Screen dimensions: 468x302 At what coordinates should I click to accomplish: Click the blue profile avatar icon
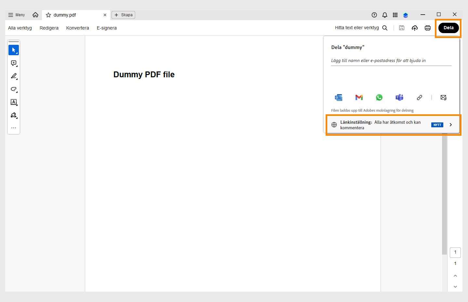point(406,15)
